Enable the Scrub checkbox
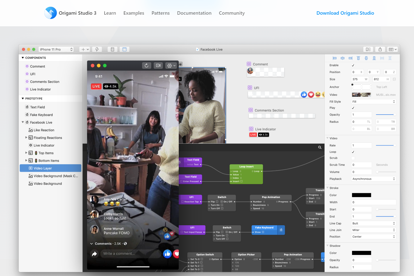Viewport: 414px width, 276px height. pos(353,158)
